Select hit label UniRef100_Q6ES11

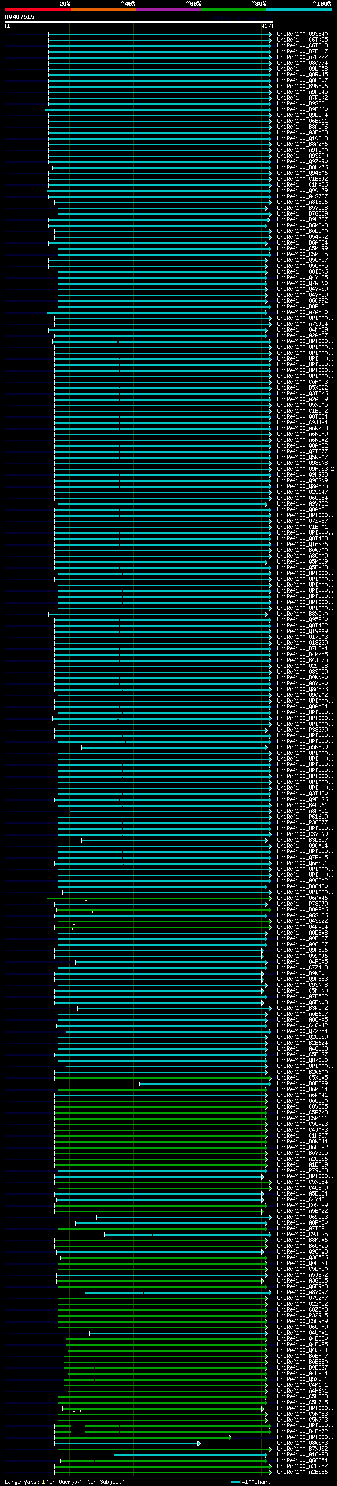click(302, 121)
